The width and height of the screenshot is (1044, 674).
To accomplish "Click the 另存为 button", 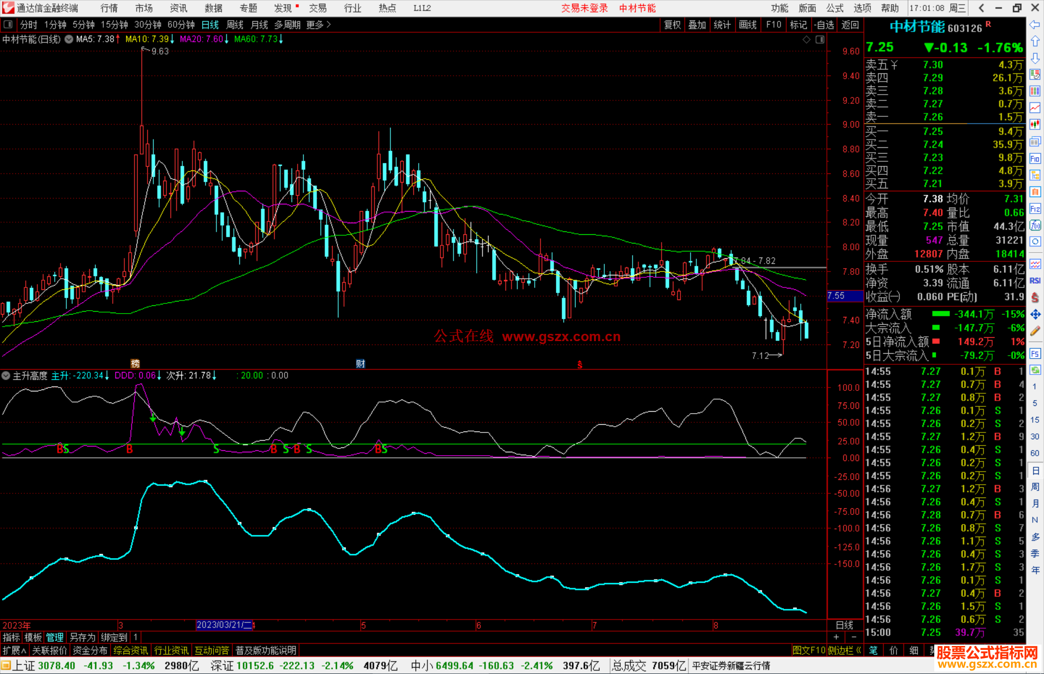I will 83,637.
